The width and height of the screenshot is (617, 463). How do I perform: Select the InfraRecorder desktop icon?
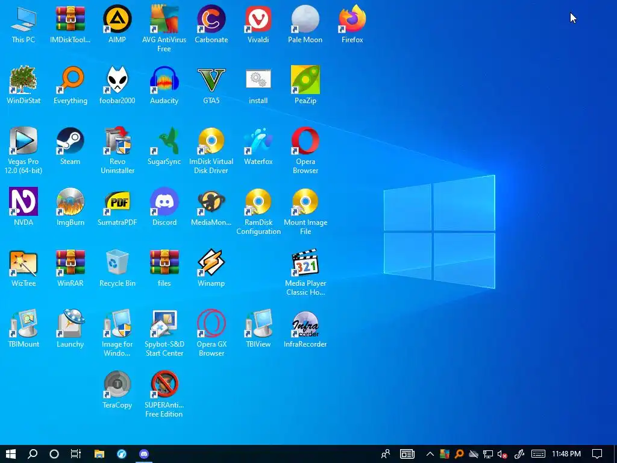pos(305,329)
